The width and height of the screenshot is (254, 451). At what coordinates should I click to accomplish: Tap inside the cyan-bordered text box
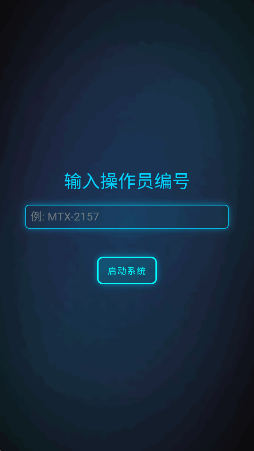[x=127, y=217]
